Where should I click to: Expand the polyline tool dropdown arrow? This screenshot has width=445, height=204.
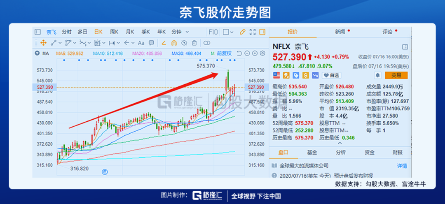tap(75, 43)
